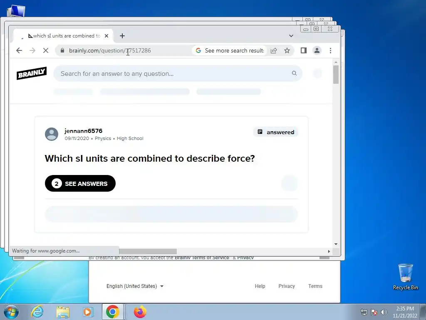This screenshot has width=426, height=320.
Task: Click the vertical scrollbar up arrow
Action: point(336,62)
